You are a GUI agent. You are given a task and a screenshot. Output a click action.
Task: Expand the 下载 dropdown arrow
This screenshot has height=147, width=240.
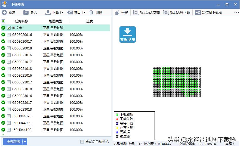(63, 12)
